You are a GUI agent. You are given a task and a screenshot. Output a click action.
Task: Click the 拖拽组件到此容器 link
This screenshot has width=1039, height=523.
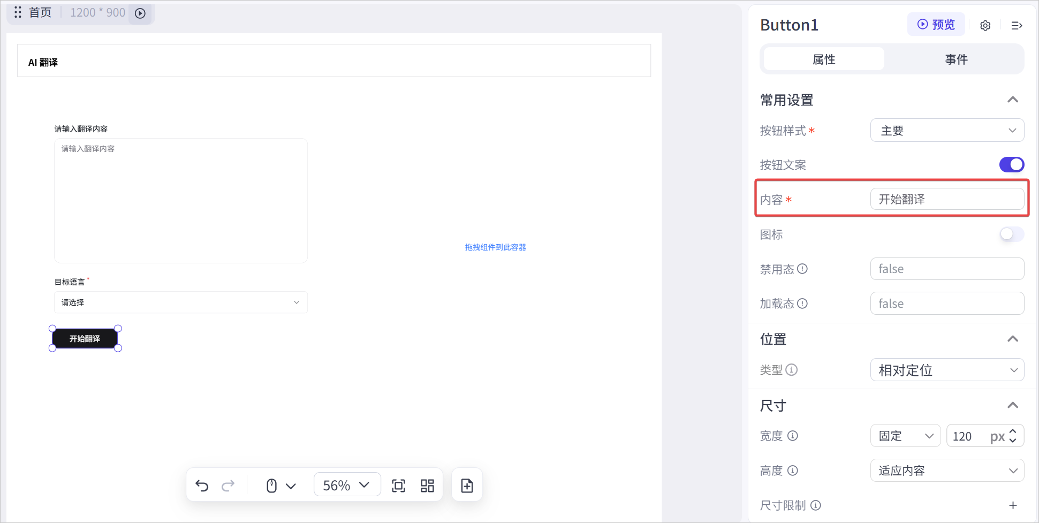pyautogui.click(x=495, y=247)
